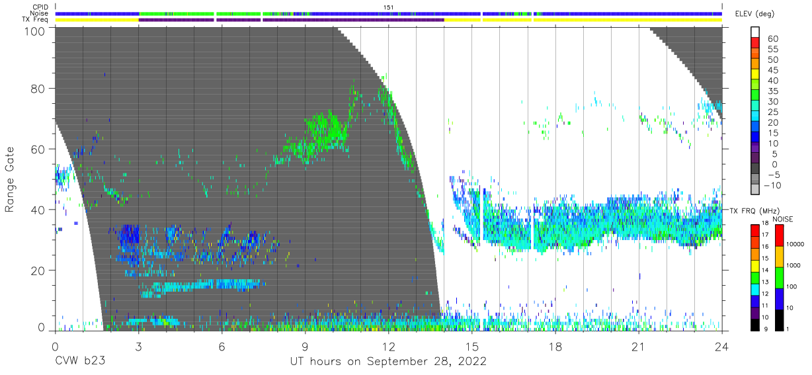Click the 3 hour tick on time axis
The image size is (812, 375).
(x=138, y=346)
